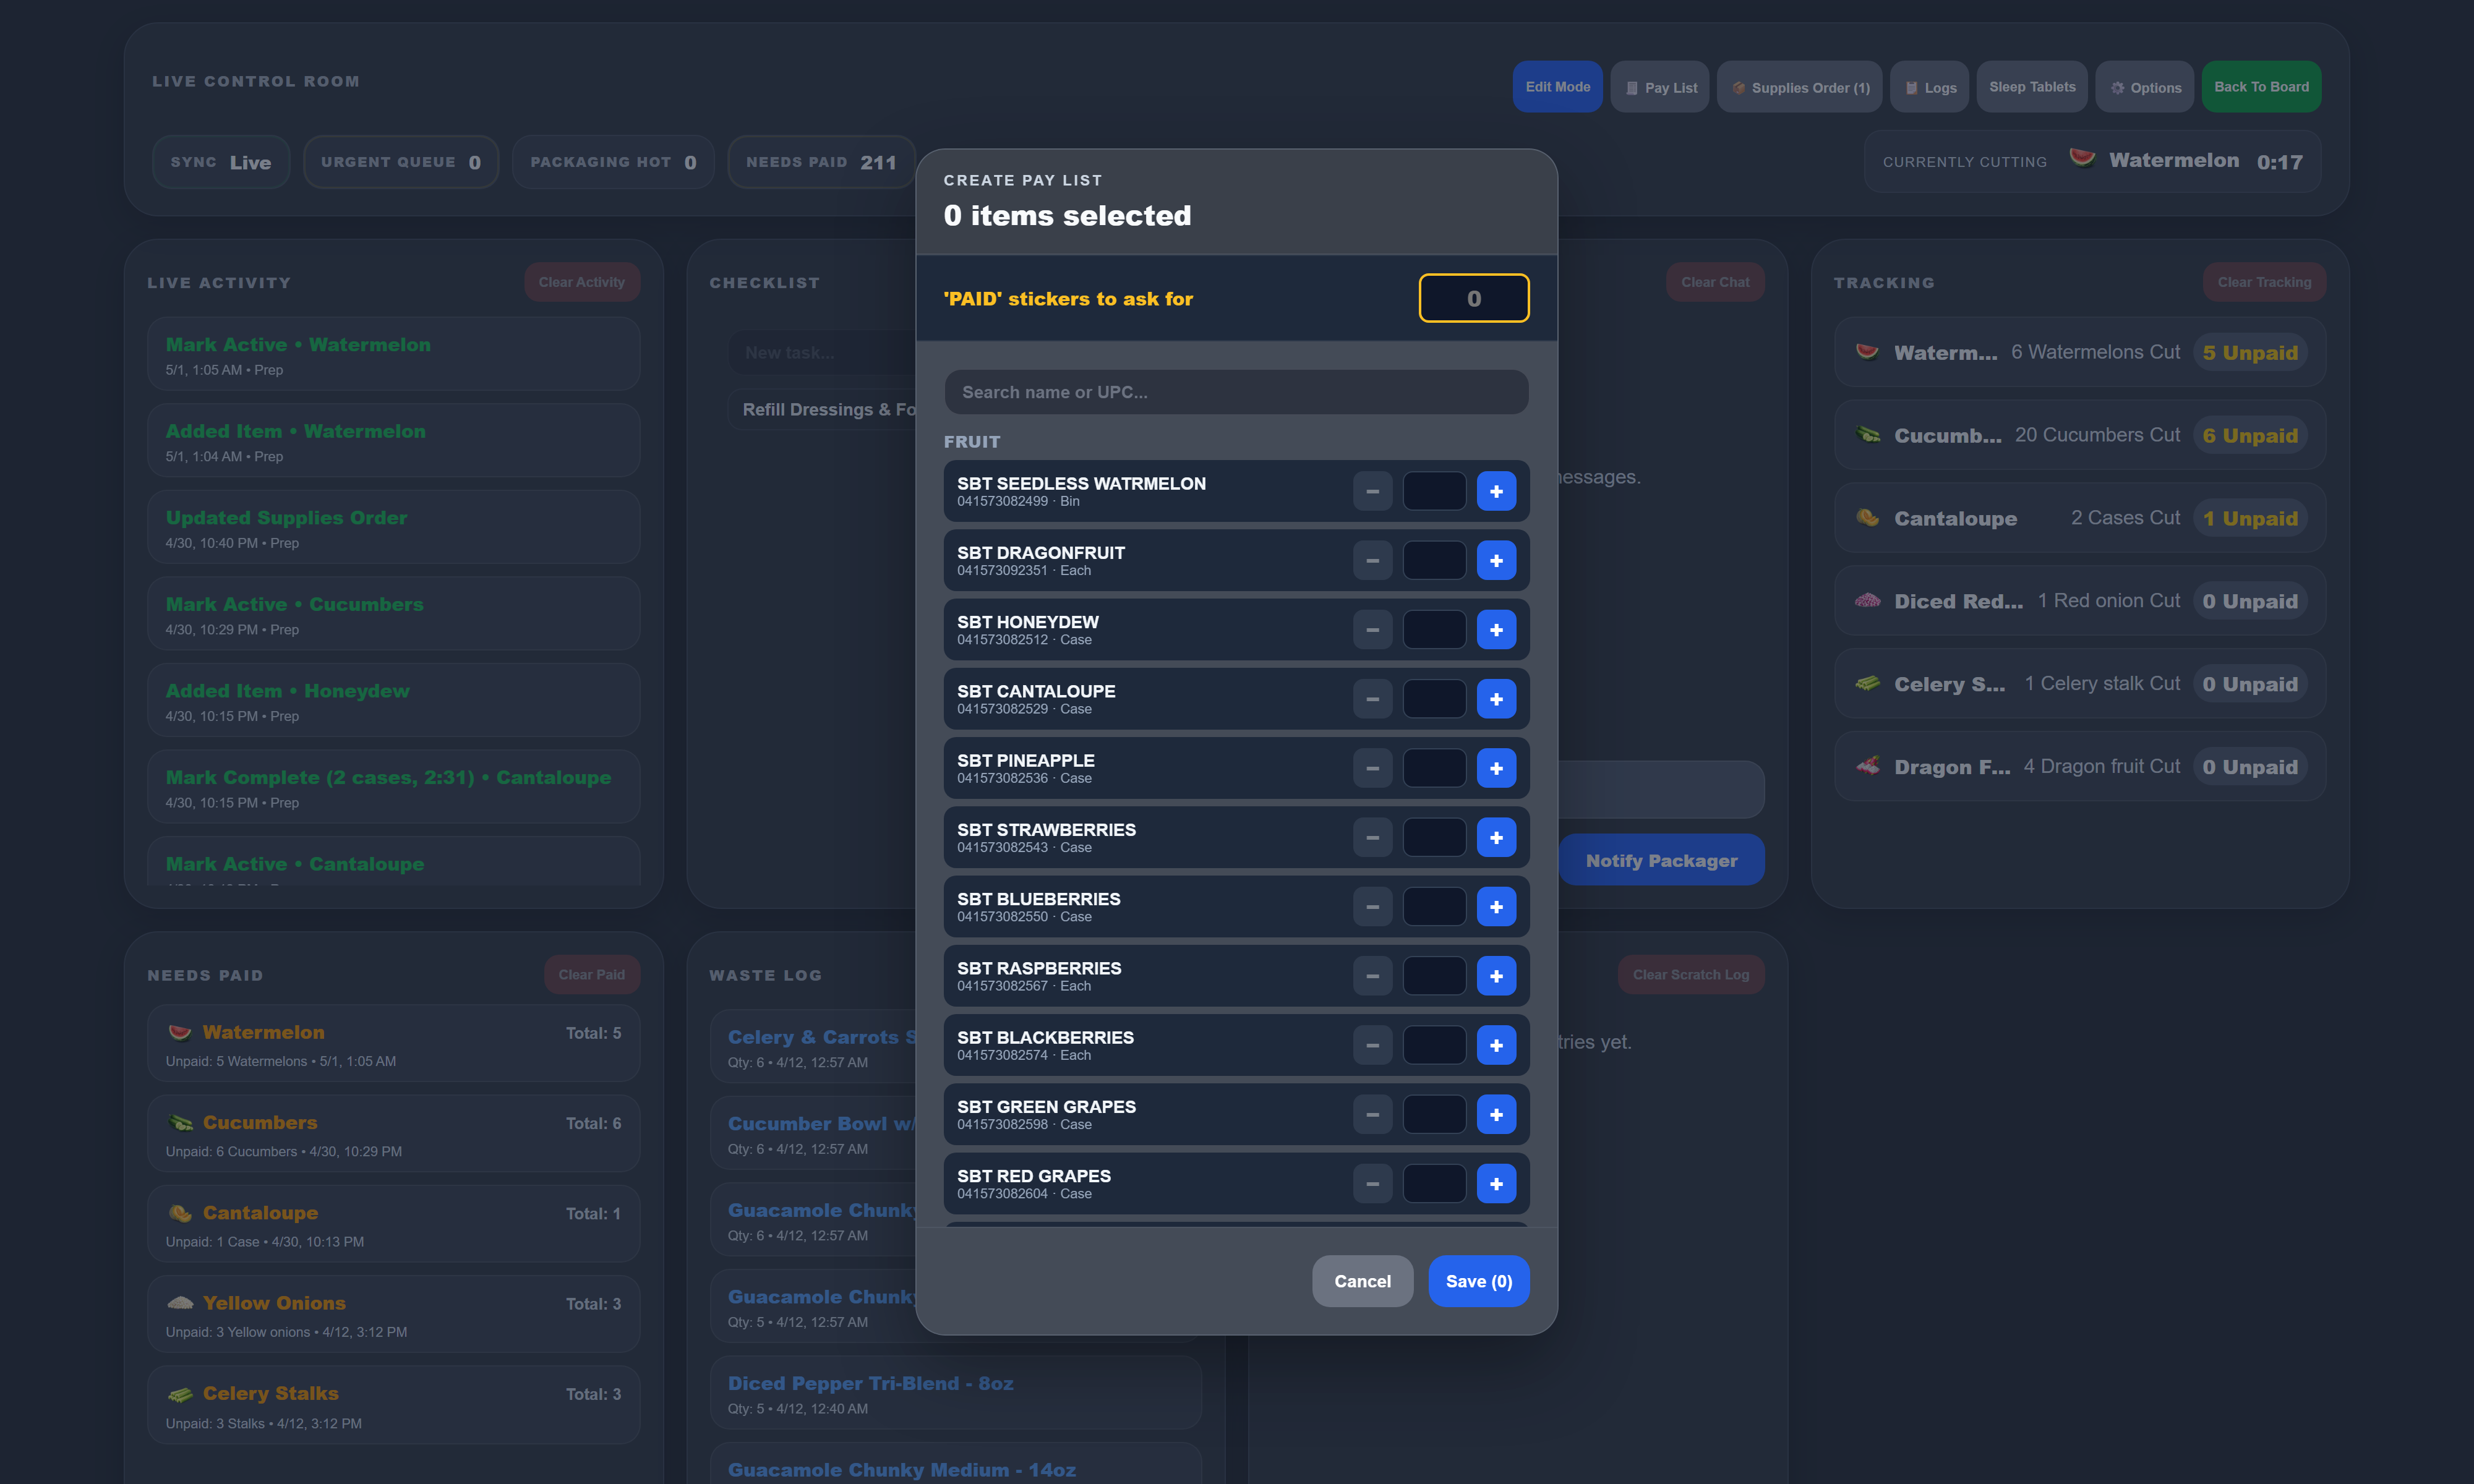This screenshot has width=2474, height=1484.
Task: Increment SBT Honeydew with the plus icon
Action: [1496, 630]
